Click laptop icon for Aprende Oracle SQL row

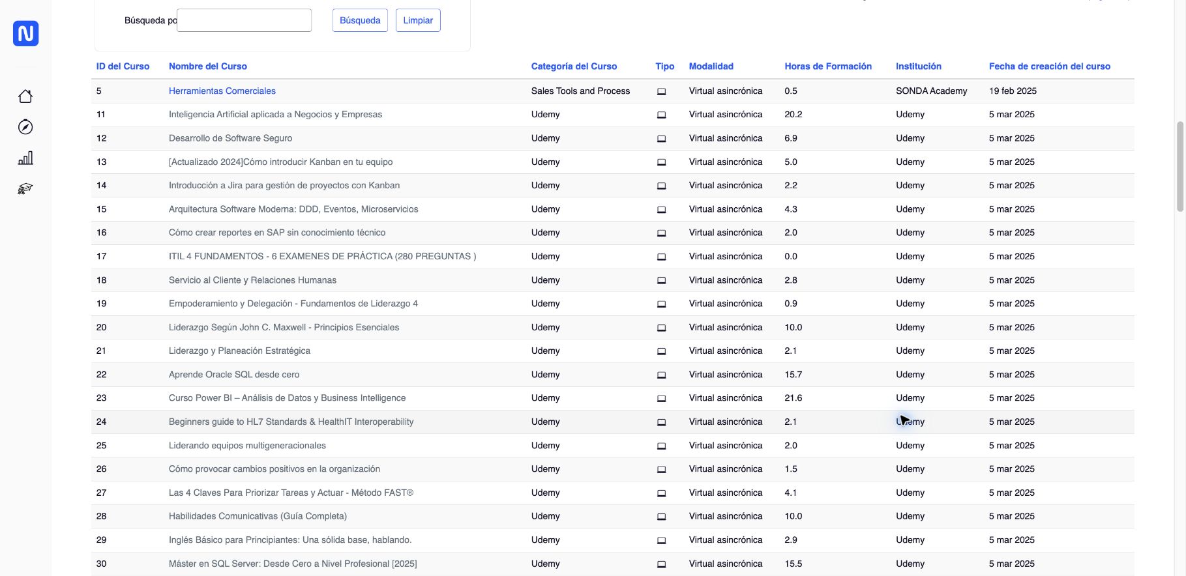661,375
